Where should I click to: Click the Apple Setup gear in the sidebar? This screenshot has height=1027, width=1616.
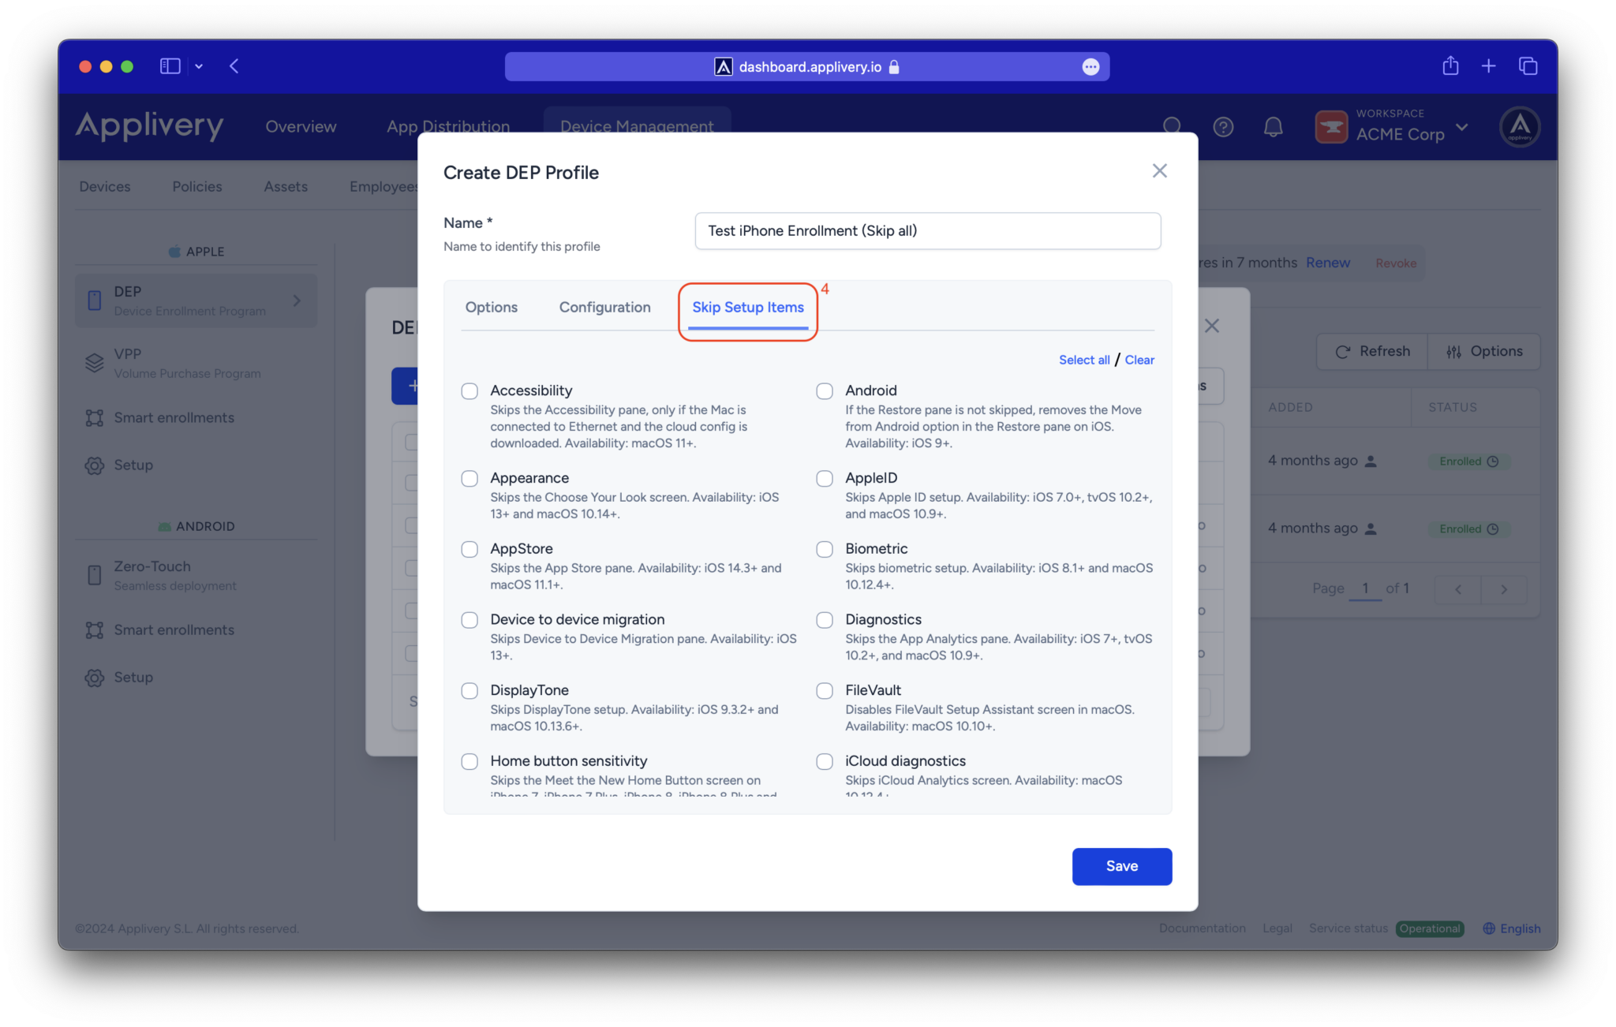pyautogui.click(x=133, y=465)
